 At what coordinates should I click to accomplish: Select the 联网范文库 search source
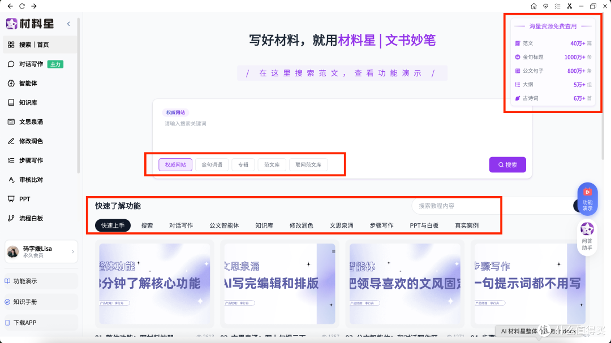click(308, 164)
